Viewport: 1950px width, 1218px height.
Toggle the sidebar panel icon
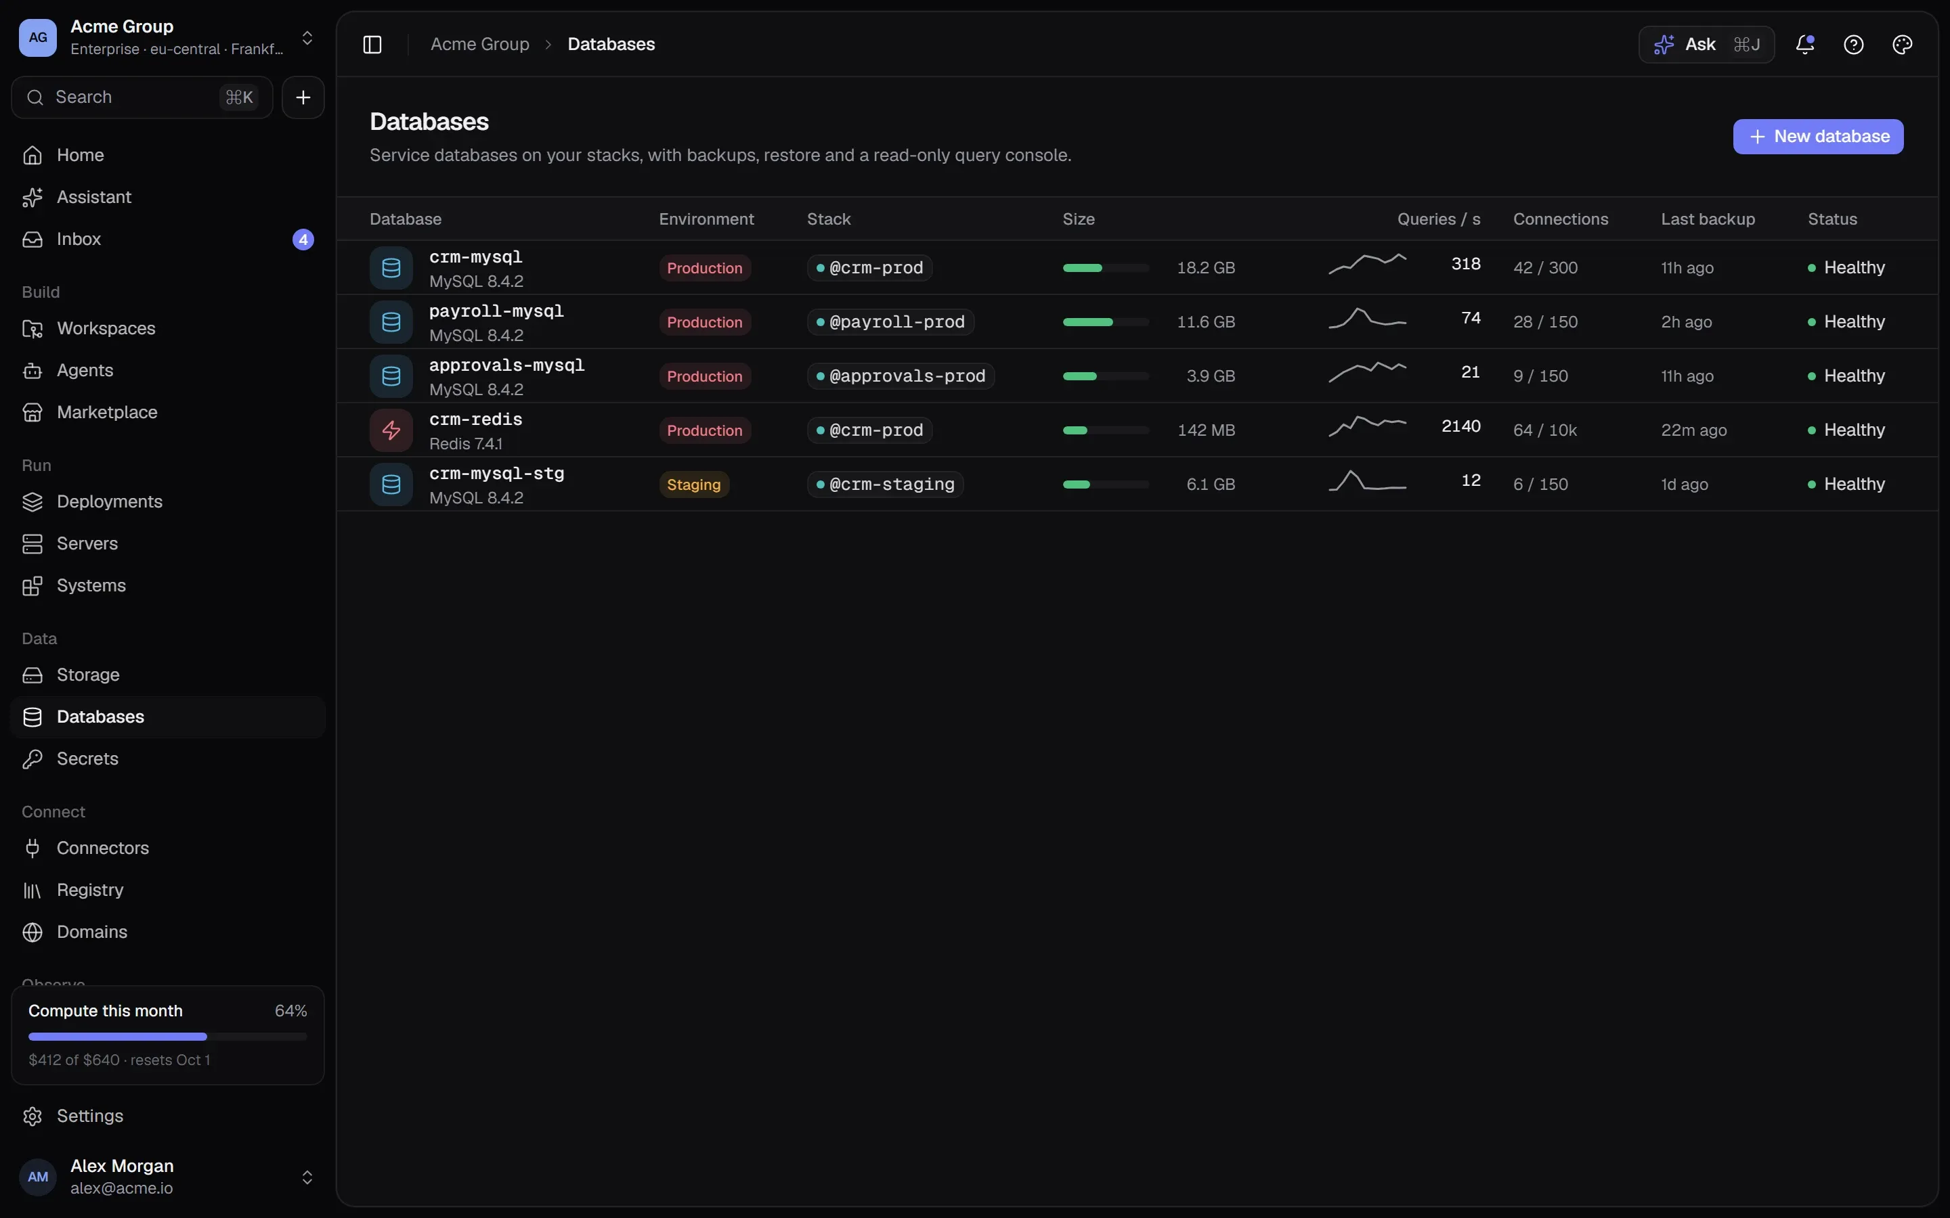[372, 44]
